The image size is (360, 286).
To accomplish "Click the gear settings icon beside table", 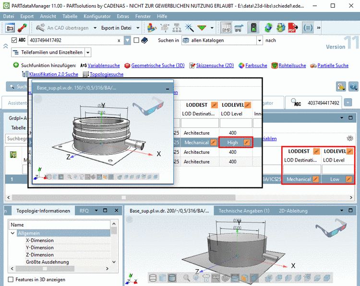I will click(349, 138).
